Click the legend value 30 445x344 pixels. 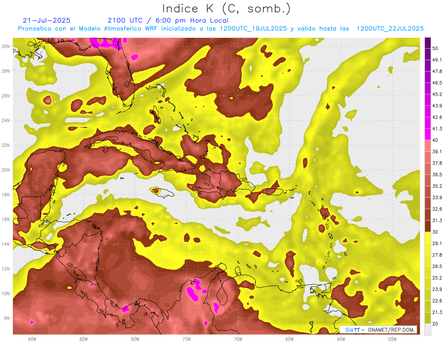click(436, 232)
